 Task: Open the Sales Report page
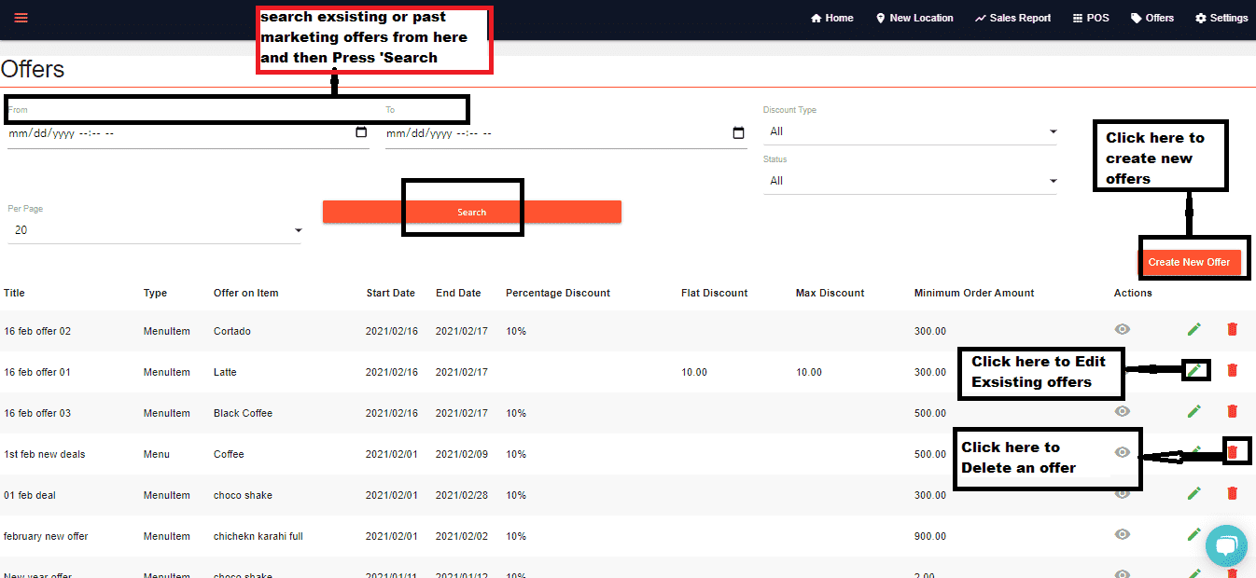click(x=1013, y=18)
